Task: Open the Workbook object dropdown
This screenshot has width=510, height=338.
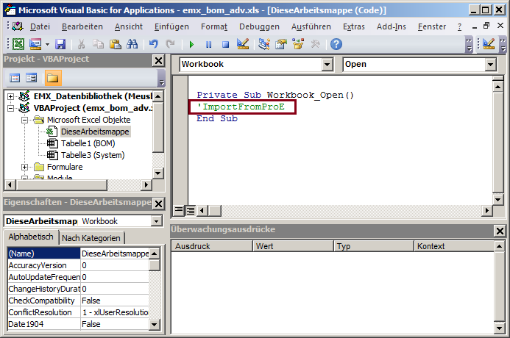Action: tap(327, 65)
